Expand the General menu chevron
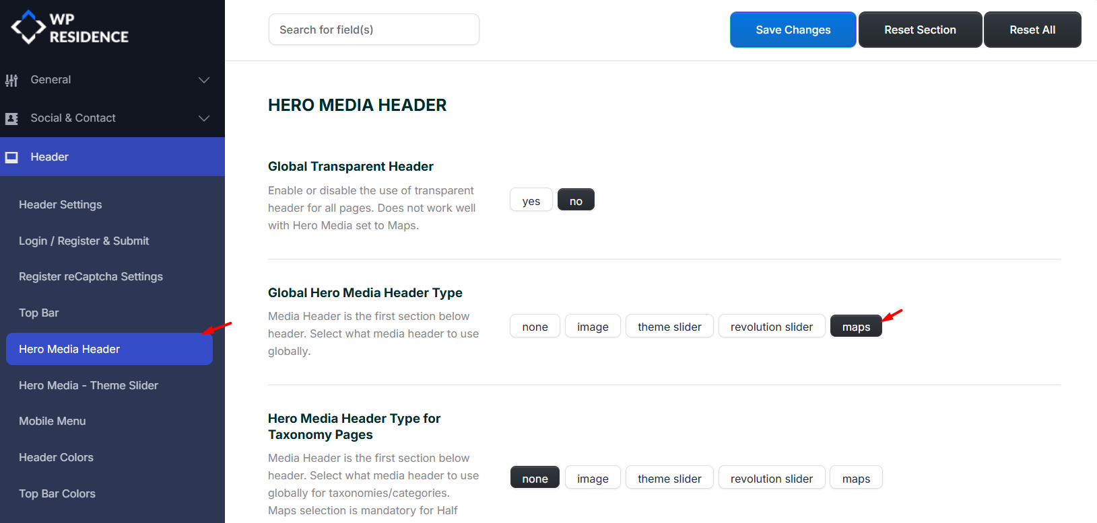This screenshot has height=523, width=1097. click(x=204, y=80)
